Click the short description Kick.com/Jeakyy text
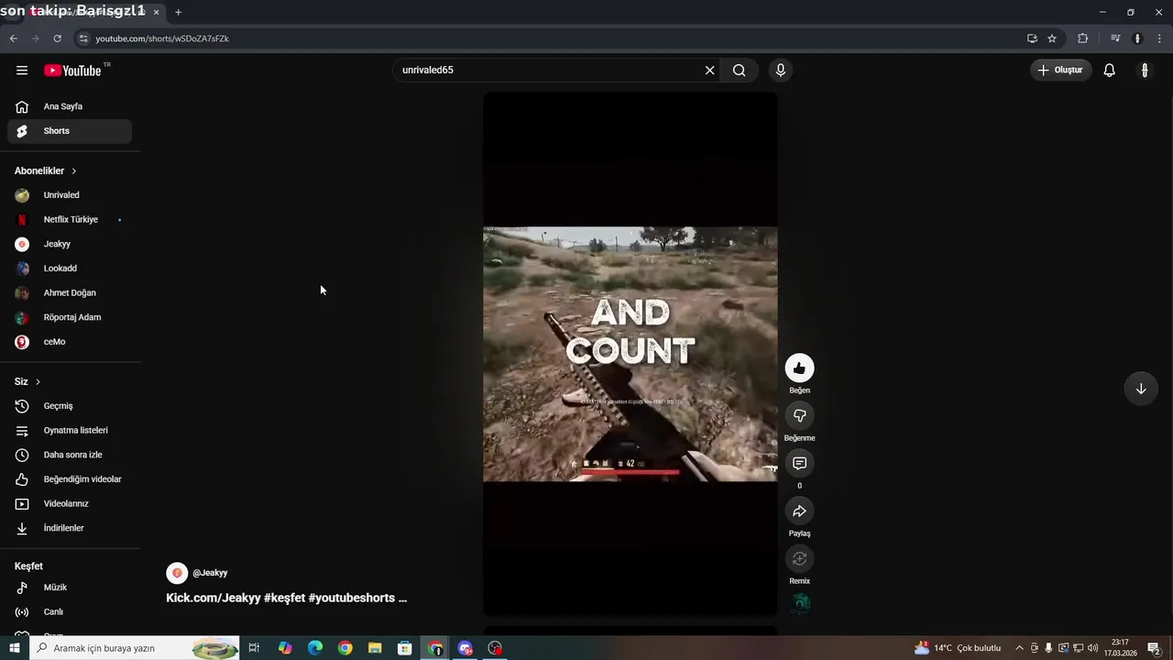Image resolution: width=1173 pixels, height=660 pixels. click(286, 598)
